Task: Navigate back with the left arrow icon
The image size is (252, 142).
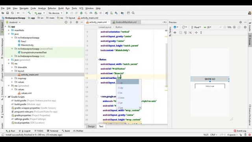Action: [19, 13]
